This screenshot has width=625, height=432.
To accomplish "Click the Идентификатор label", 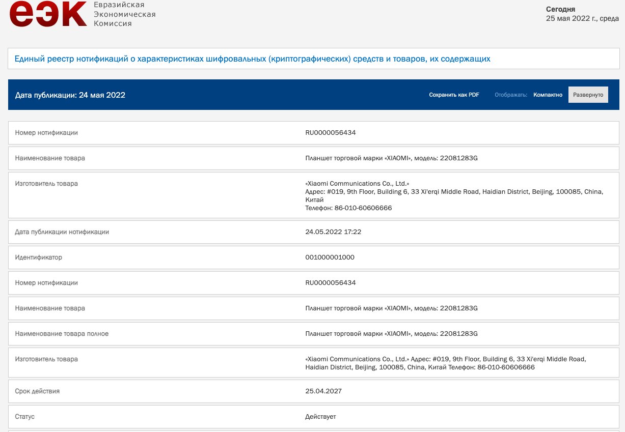I will [x=39, y=257].
